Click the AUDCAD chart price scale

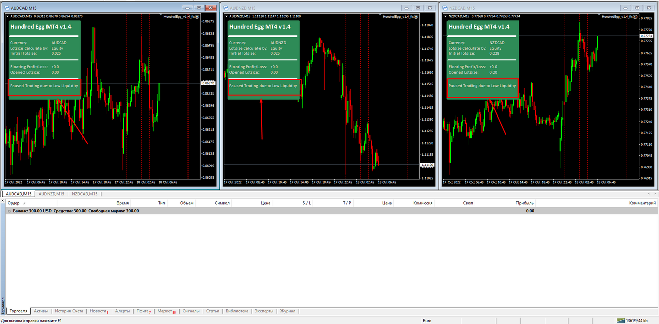coord(208,97)
